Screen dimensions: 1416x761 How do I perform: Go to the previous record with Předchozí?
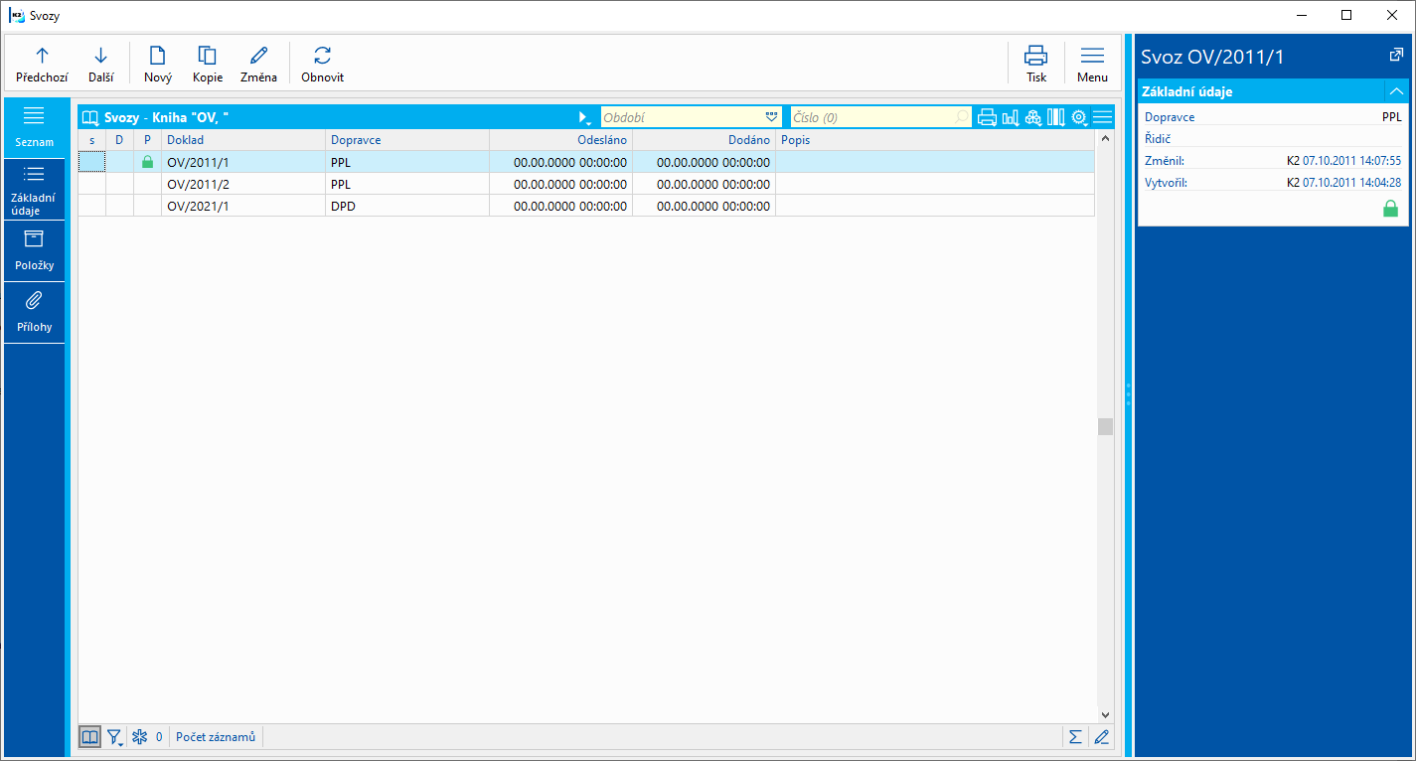pyautogui.click(x=42, y=65)
